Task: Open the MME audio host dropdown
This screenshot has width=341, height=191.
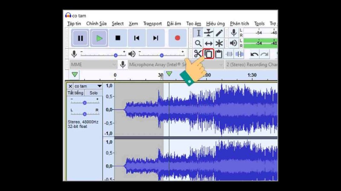Action: (93, 65)
